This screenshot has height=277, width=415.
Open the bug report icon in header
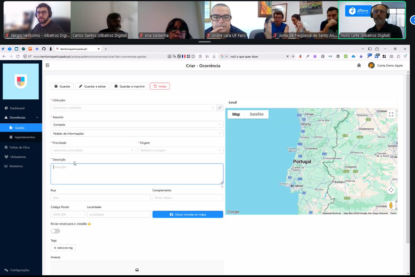[359, 65]
